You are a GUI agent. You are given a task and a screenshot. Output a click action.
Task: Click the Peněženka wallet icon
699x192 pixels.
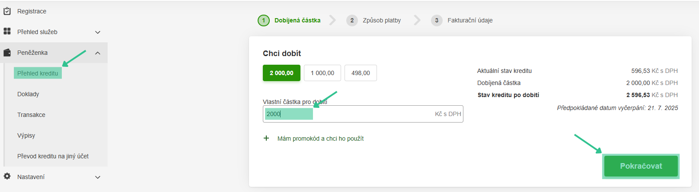coord(7,53)
